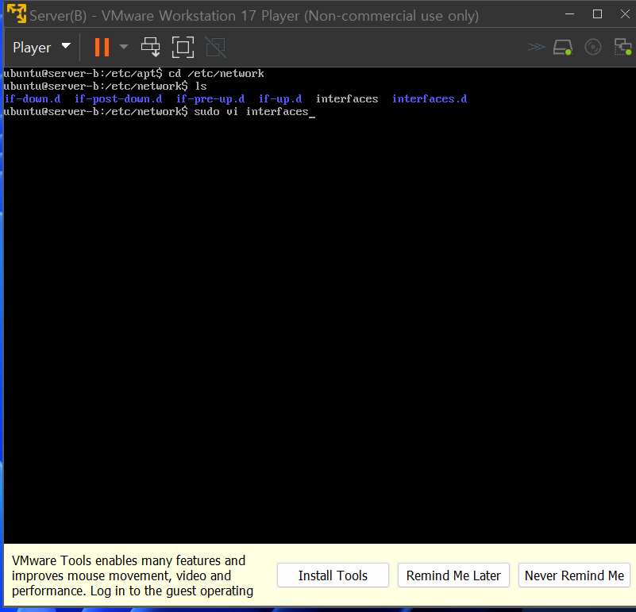
Task: Click the interfaces.d directory name
Action: point(430,99)
